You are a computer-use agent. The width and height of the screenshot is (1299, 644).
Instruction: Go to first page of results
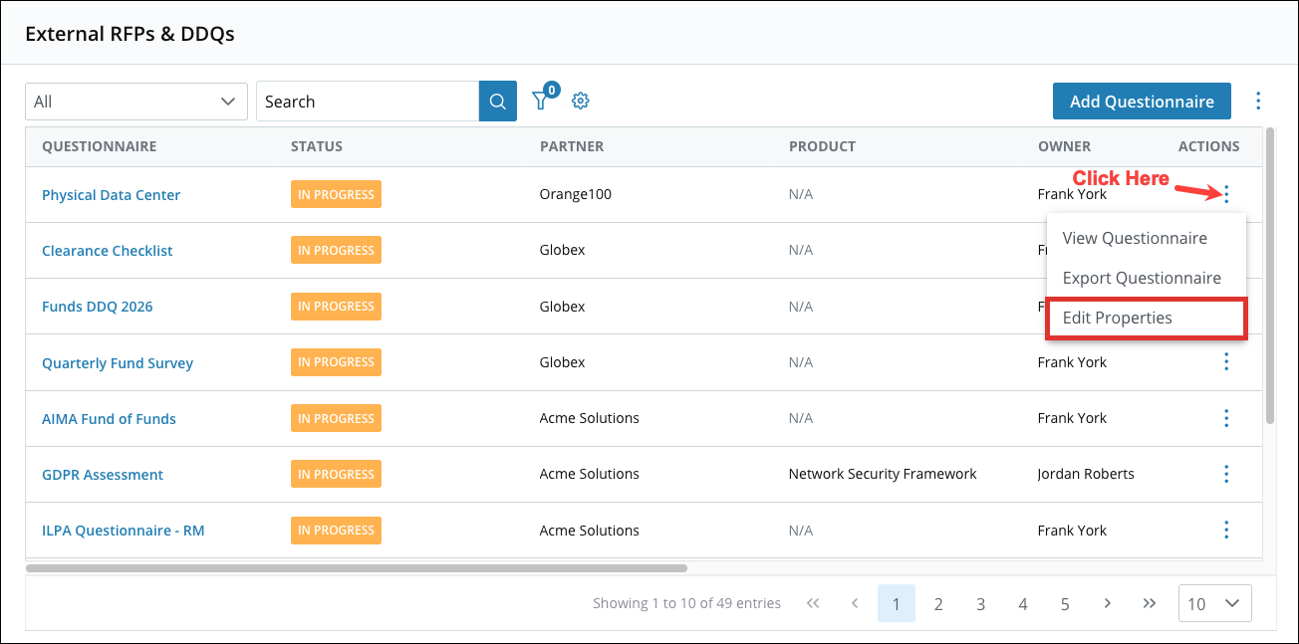point(813,603)
